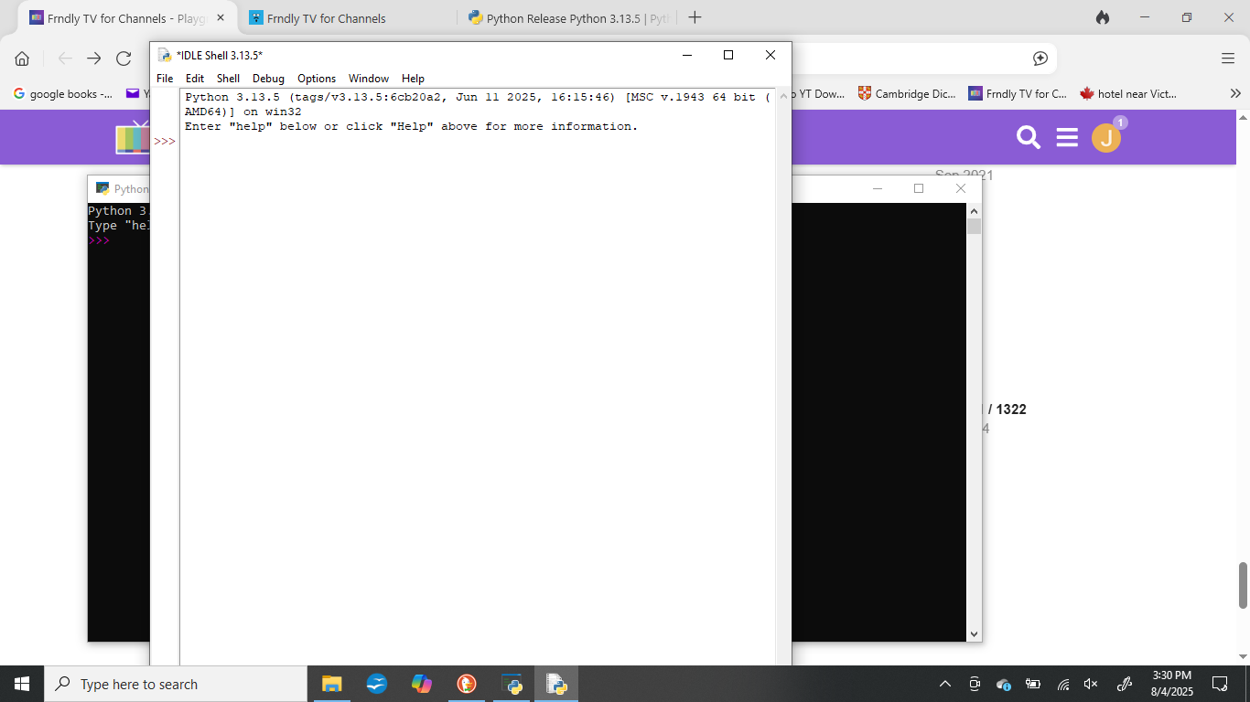
Task: Open the Window menu in IDLE
Action: (368, 79)
